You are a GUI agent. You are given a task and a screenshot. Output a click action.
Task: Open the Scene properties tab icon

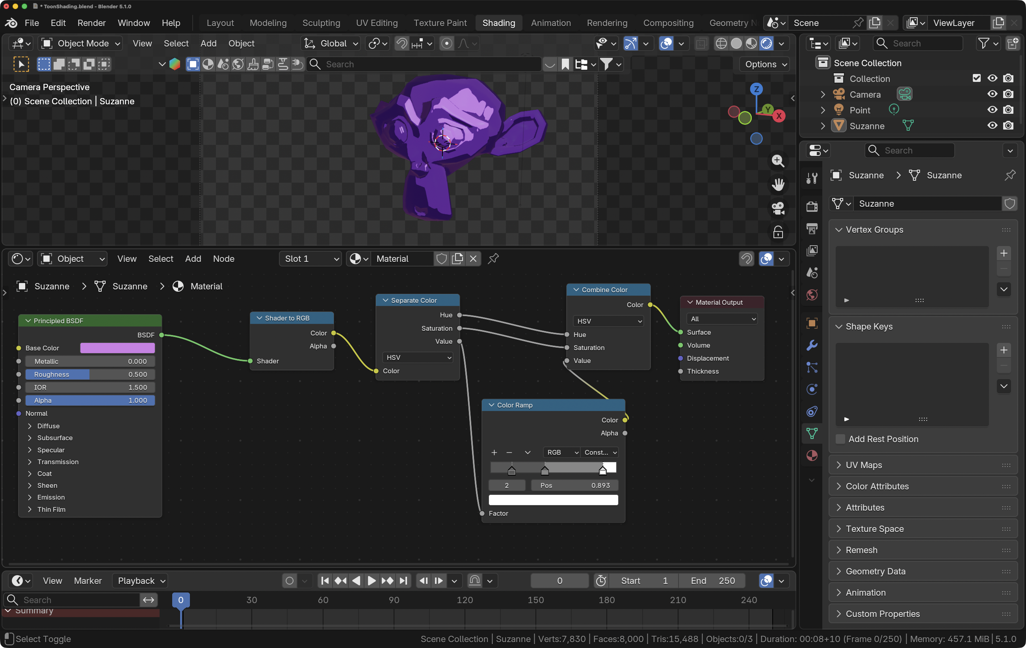(812, 272)
